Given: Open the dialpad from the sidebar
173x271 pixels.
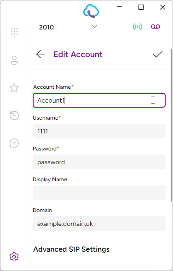Looking at the screenshot, I should [x=14, y=32].
